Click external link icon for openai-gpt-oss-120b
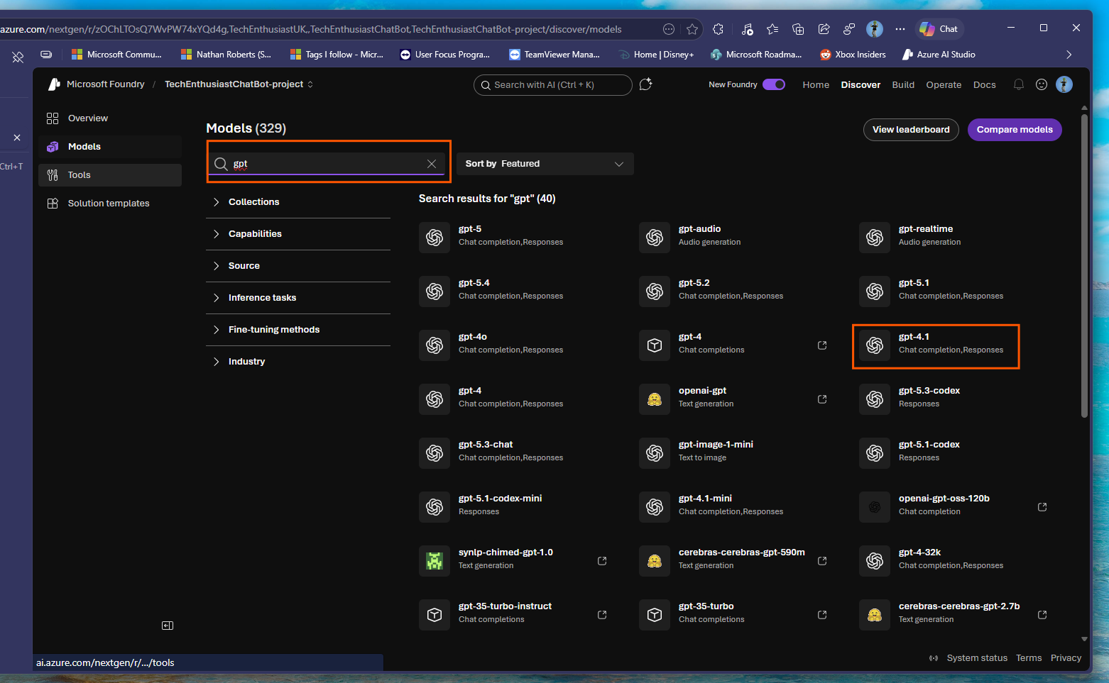The image size is (1109, 683). 1042,507
